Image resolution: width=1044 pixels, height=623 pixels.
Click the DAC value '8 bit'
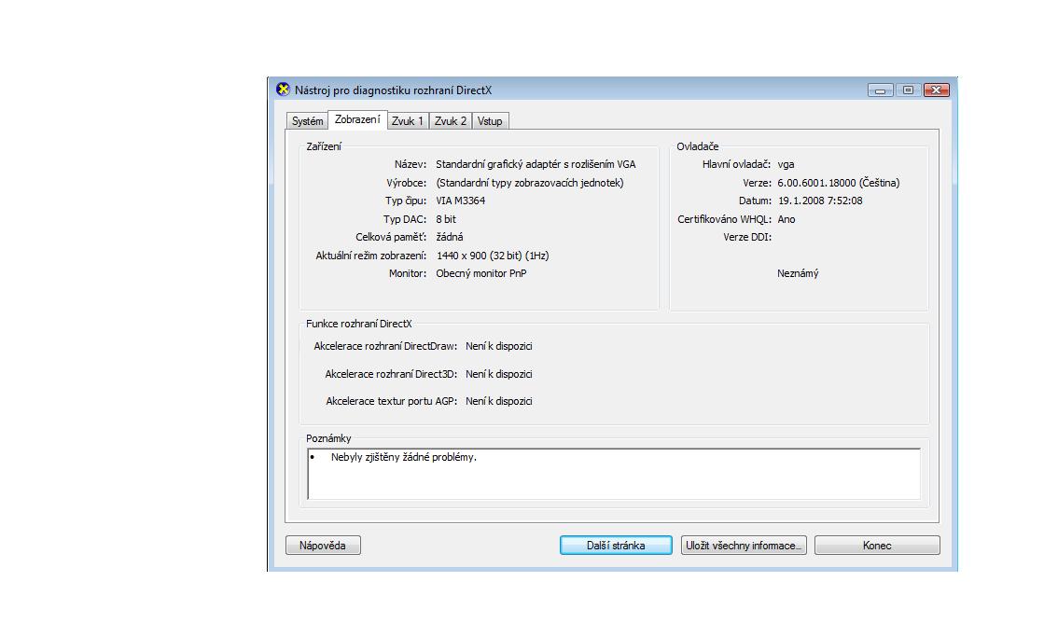[x=445, y=219]
